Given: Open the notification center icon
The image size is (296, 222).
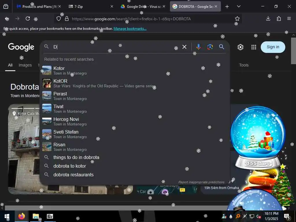Looking at the screenshot, I should 287,217.
